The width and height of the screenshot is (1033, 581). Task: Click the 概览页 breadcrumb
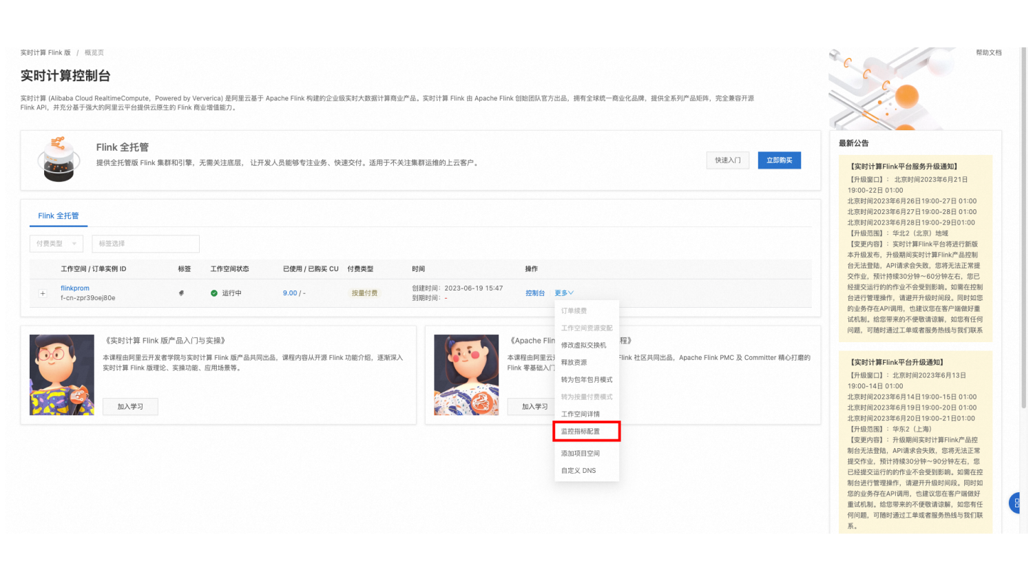[x=94, y=53]
